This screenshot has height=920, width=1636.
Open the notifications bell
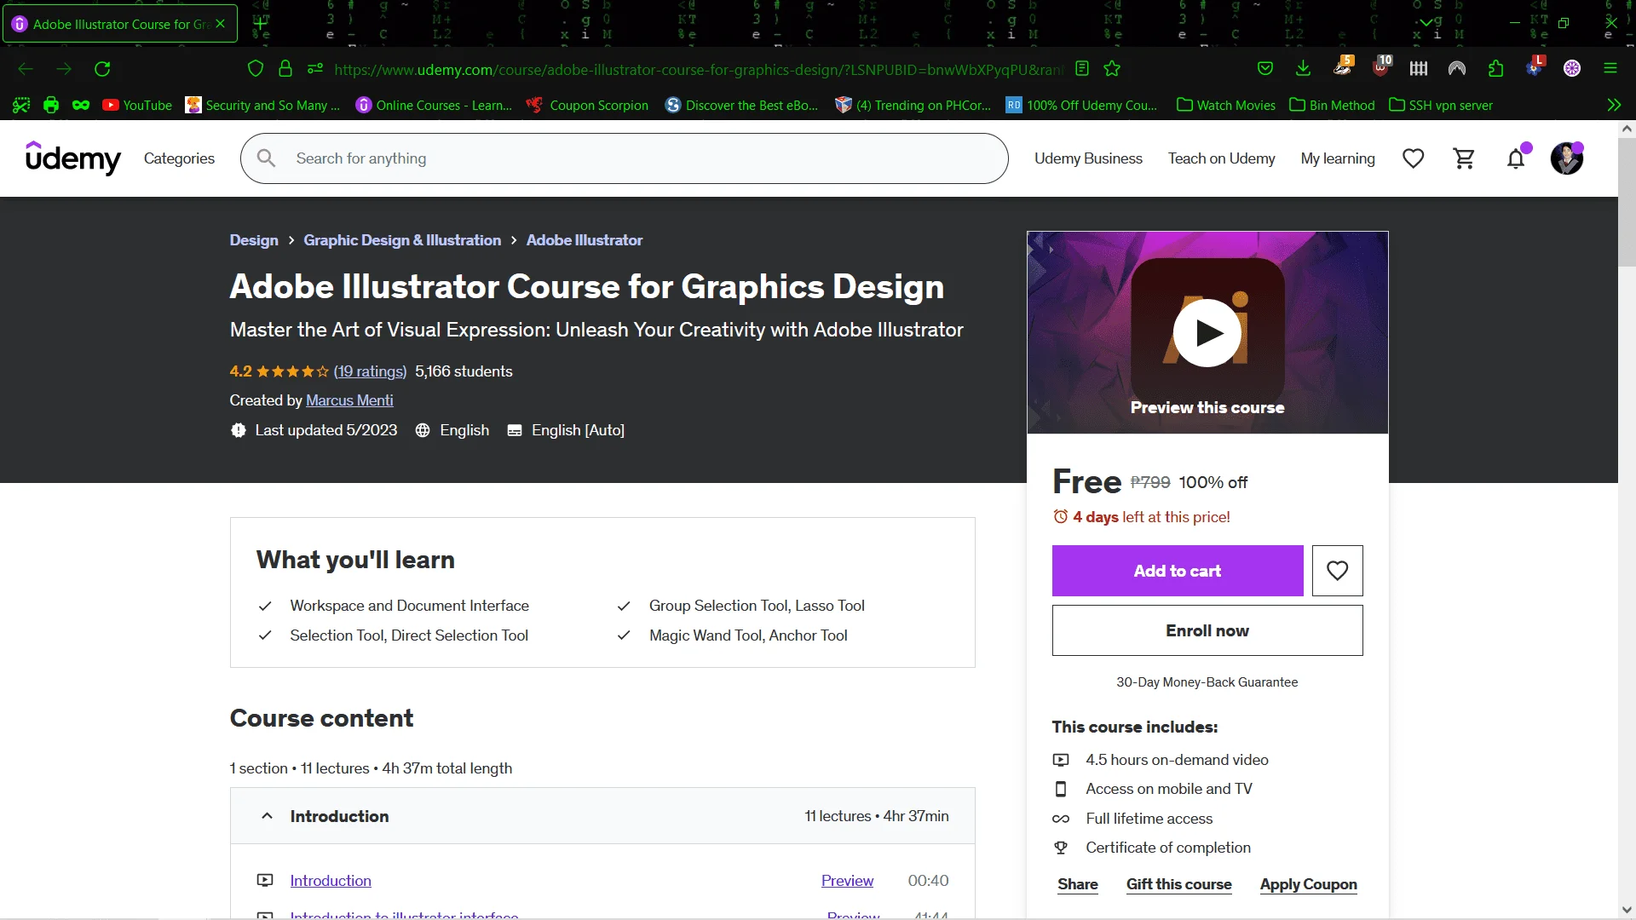point(1516,158)
